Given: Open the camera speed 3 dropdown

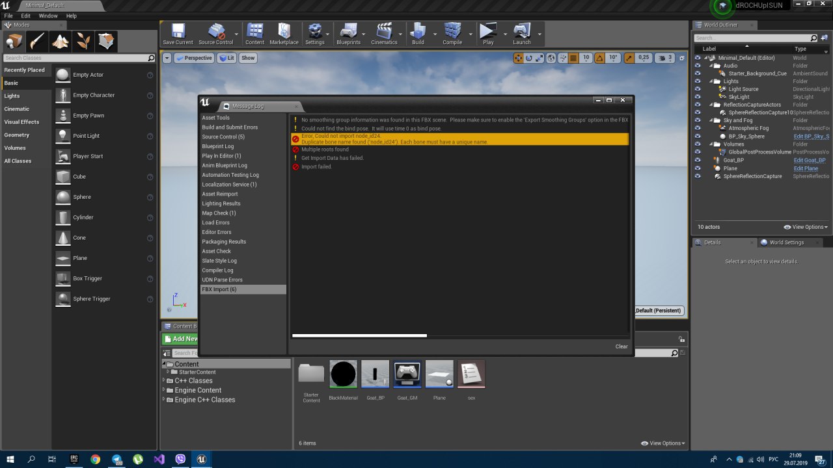Looking at the screenshot, I should point(665,58).
